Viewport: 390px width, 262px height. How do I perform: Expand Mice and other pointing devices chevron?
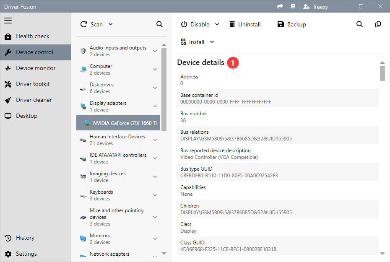tap(155, 217)
